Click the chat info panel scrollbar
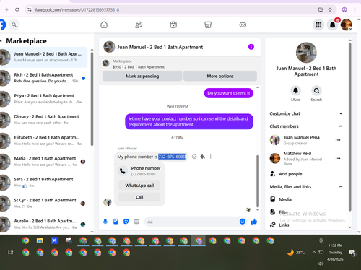Viewport: 361px width, 270px height. (x=350, y=127)
